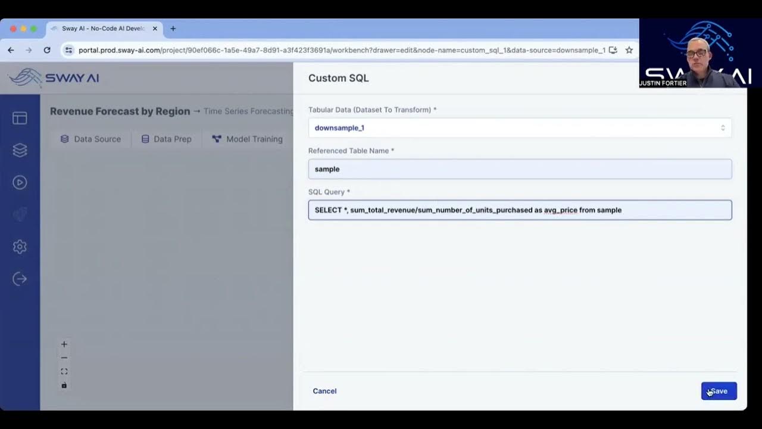Click the logout sidebar icon
Image resolution: width=762 pixels, height=429 pixels.
20,279
